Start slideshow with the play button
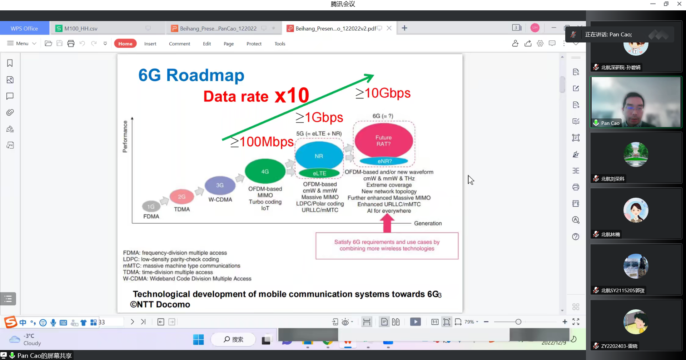This screenshot has width=686, height=360. [x=415, y=322]
